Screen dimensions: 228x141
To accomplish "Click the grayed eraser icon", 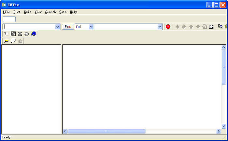I will coord(20,41).
